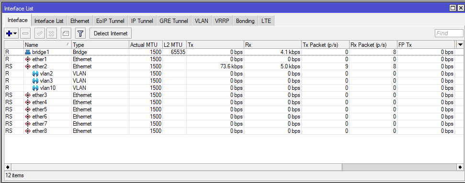Click the blue plus add interface button
This screenshot has height=183, width=465.
coord(9,33)
